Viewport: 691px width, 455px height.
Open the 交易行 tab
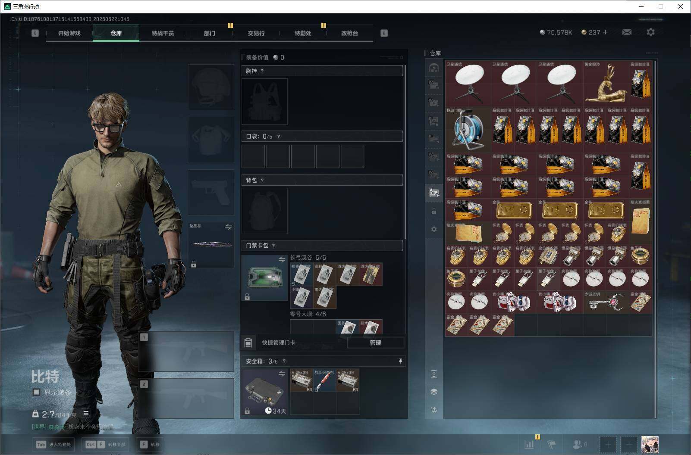click(x=256, y=33)
